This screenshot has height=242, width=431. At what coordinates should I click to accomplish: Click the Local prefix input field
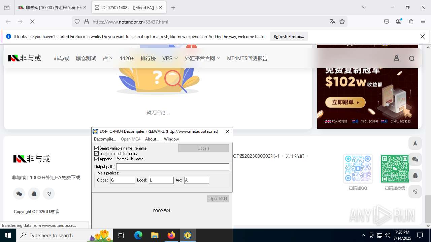coord(161,180)
